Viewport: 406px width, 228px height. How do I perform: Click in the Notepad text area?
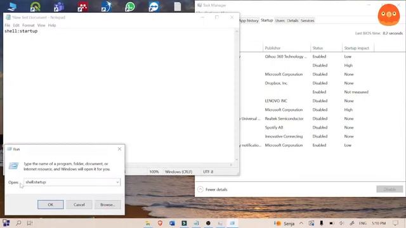click(x=119, y=96)
